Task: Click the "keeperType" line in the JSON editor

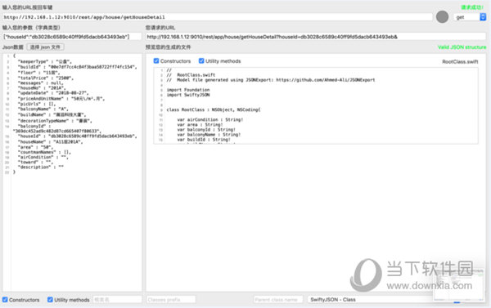Action: click(x=45, y=61)
